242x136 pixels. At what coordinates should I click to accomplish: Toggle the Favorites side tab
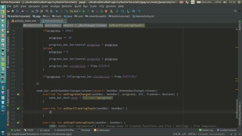tap(8, 118)
